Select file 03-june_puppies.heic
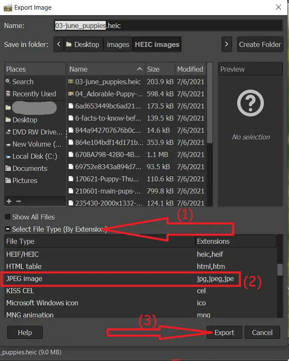 coord(137,81)
